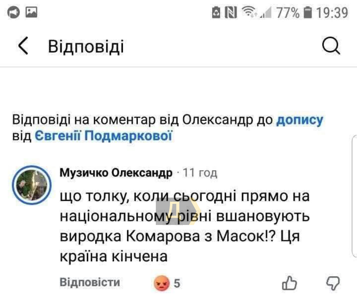Tap the comment text starting "що толку"

(183, 226)
